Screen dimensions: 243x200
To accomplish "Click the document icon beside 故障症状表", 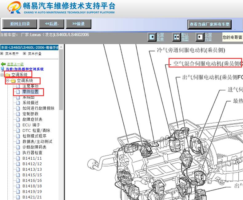I will pos(18,119).
